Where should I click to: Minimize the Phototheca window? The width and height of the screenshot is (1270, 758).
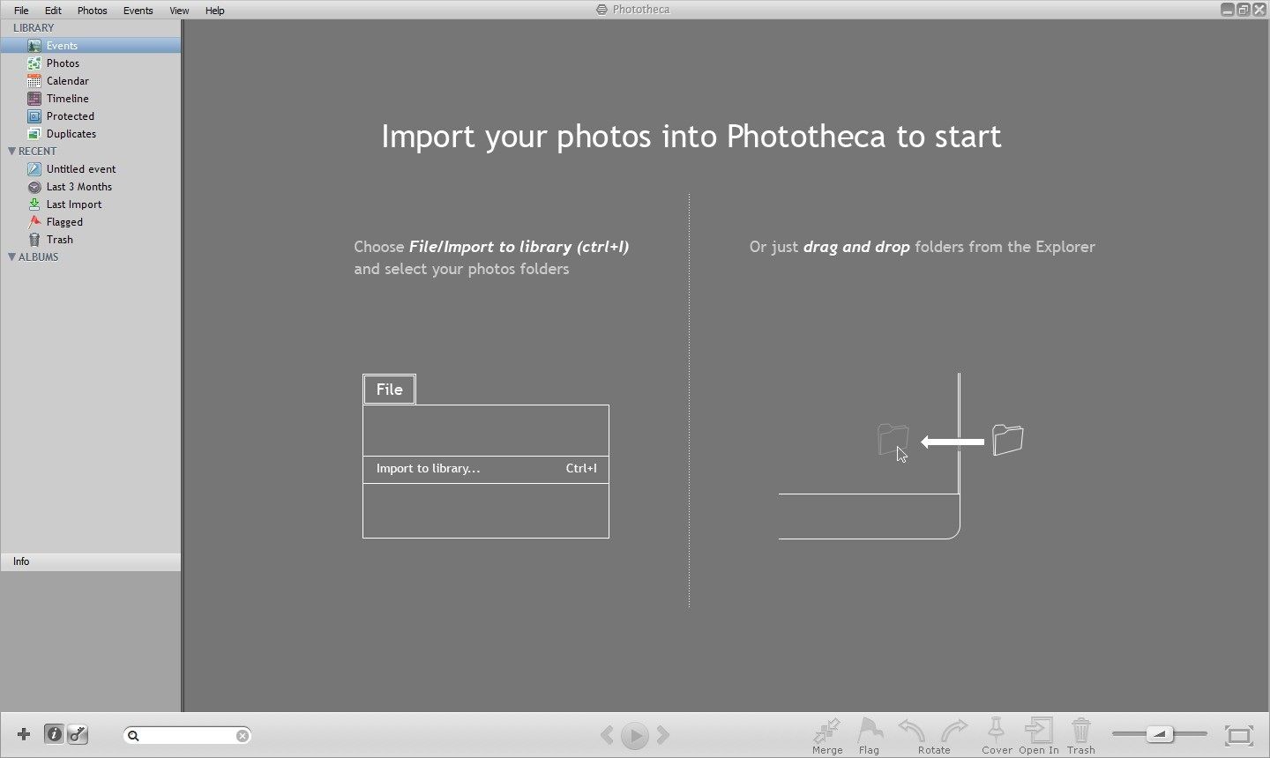pos(1228,10)
